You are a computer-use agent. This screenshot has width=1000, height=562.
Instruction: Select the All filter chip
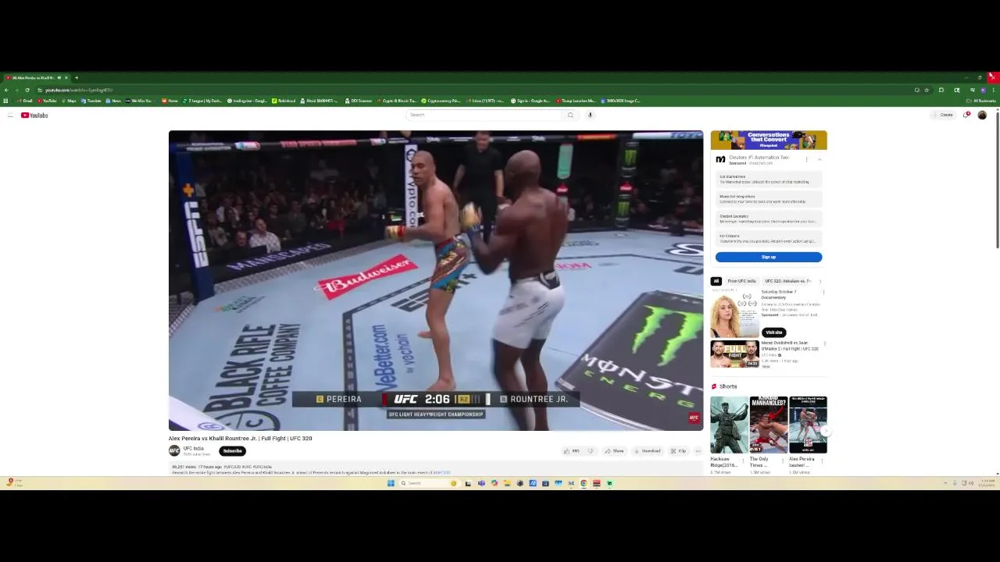(716, 281)
